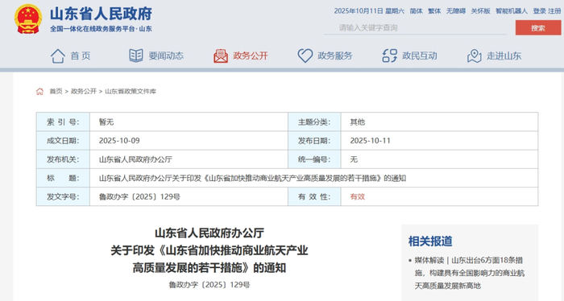The height and width of the screenshot is (301, 564).
Task: Click the home house icon in navigation
Action: point(57,56)
